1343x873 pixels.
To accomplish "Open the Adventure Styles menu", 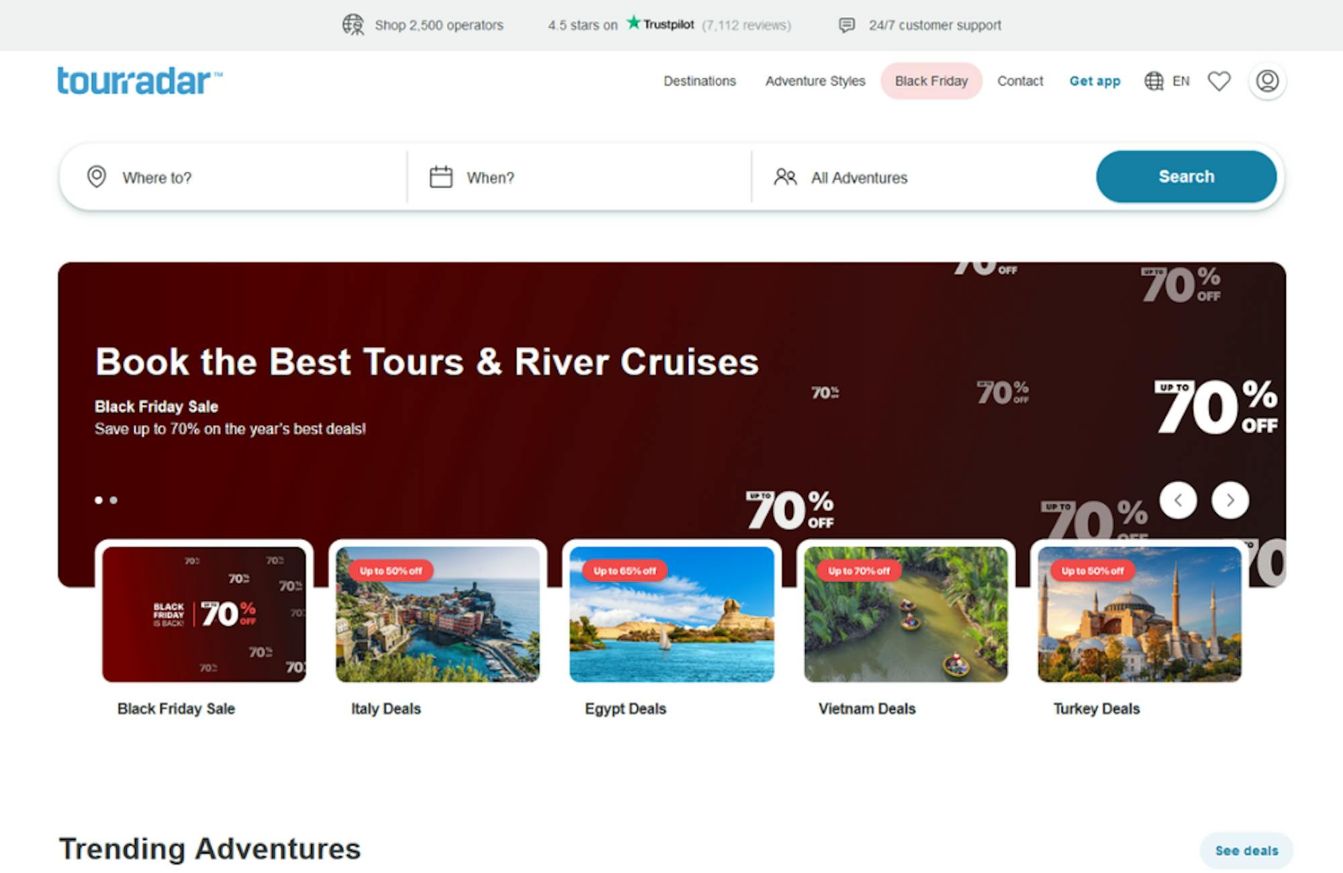I will click(815, 81).
